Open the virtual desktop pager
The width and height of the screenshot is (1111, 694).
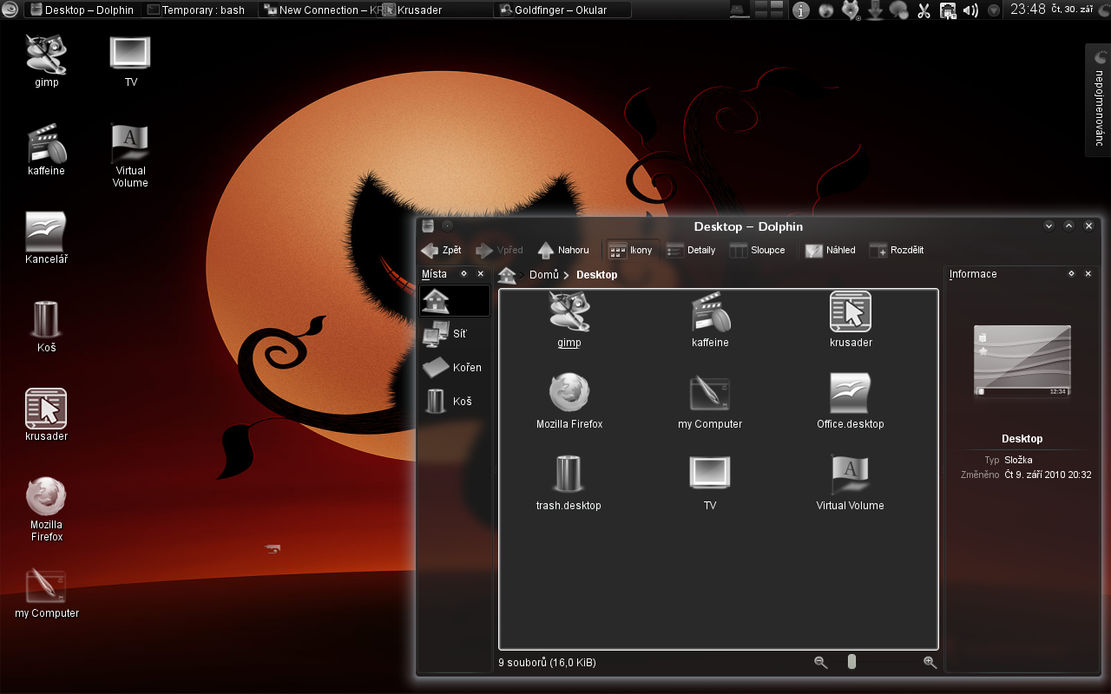click(x=769, y=10)
